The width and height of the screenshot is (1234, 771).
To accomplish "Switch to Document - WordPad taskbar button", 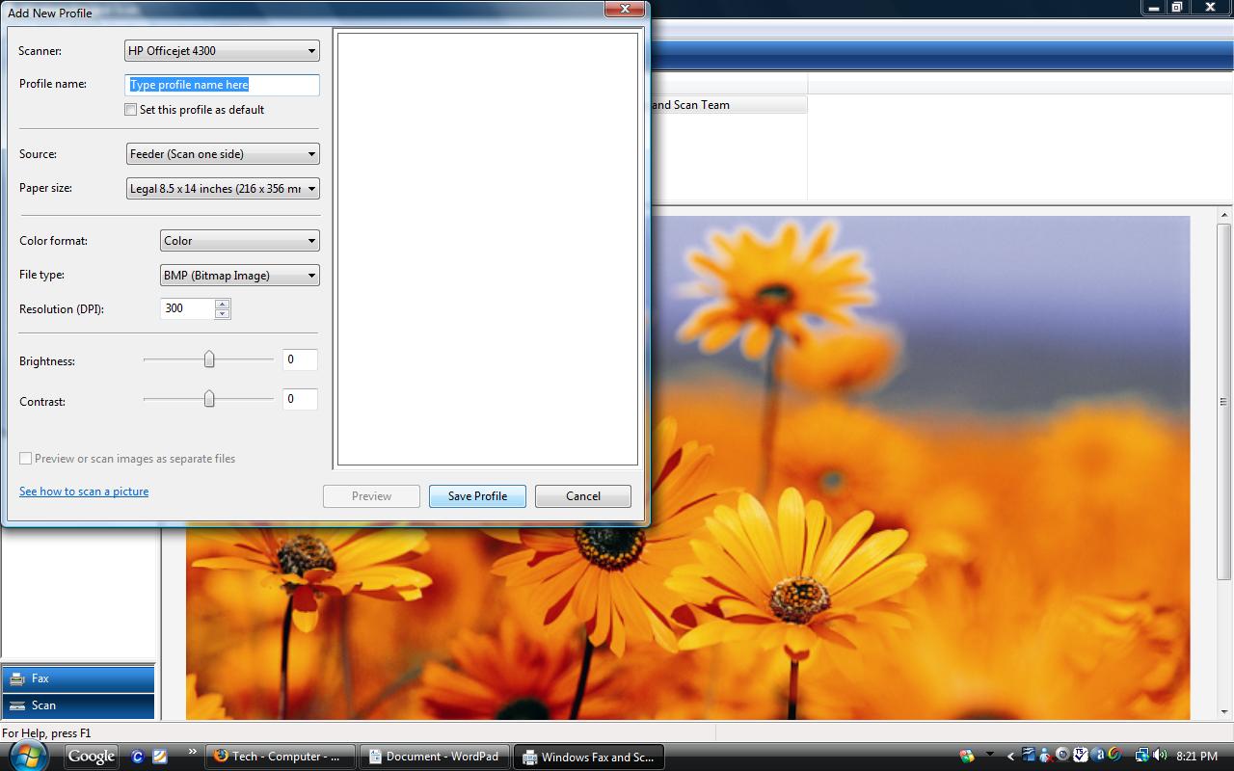I will (437, 757).
